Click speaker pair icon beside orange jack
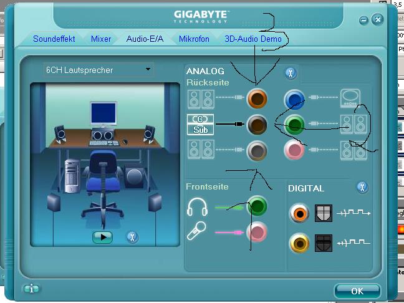 point(201,99)
